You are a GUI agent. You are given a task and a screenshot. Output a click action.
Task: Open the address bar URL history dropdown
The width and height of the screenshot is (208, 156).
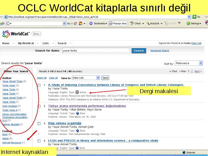[x=189, y=17]
